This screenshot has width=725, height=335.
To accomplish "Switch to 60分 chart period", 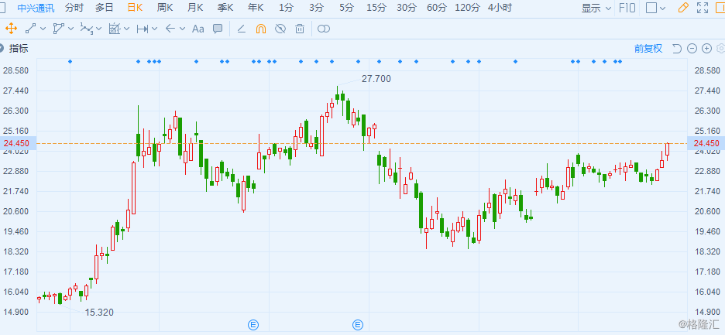I will tap(437, 8).
